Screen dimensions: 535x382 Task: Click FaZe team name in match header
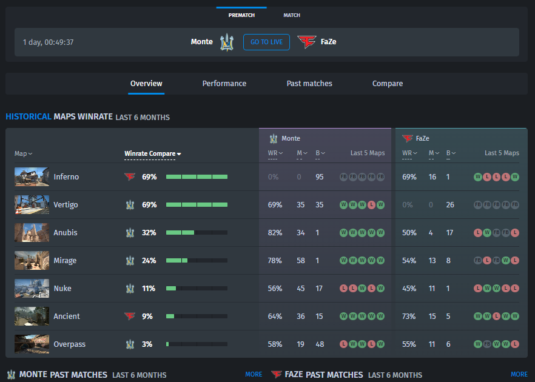click(328, 42)
